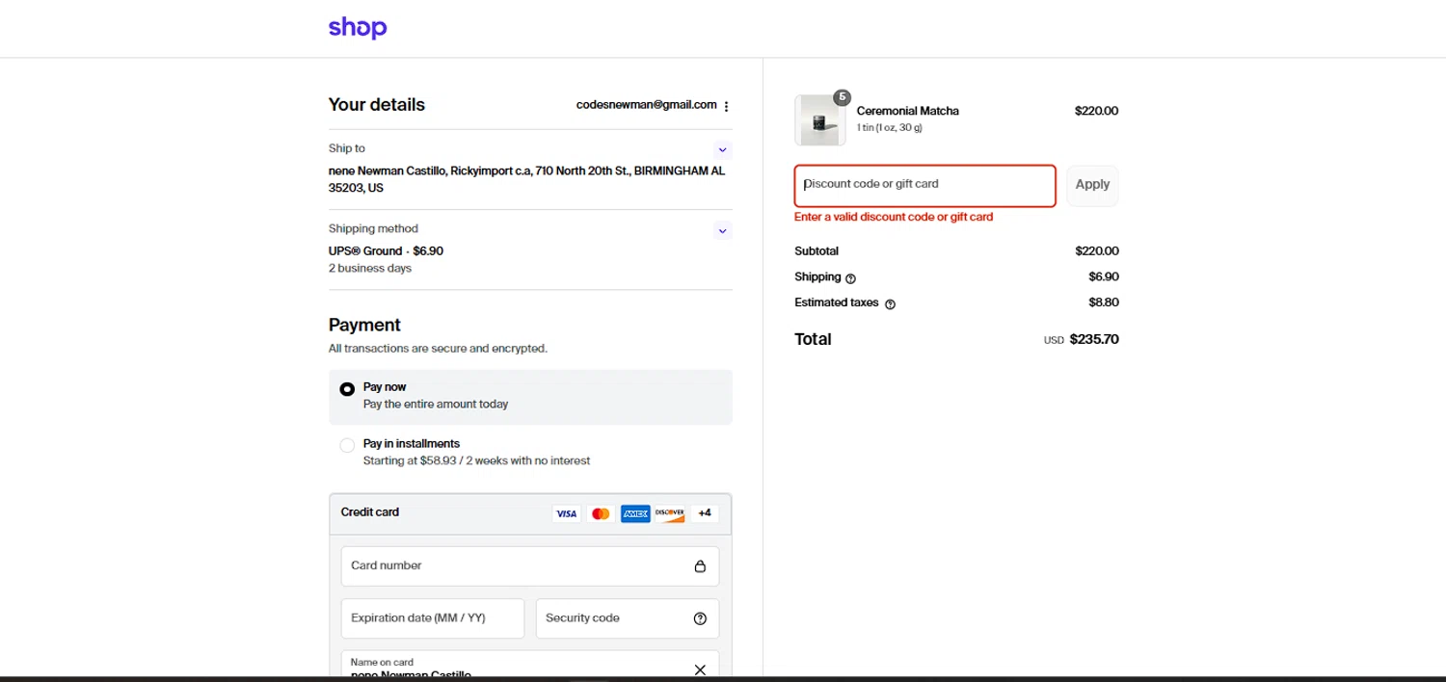Select the Pay in installments radio option
1446x682 pixels.
click(x=347, y=445)
